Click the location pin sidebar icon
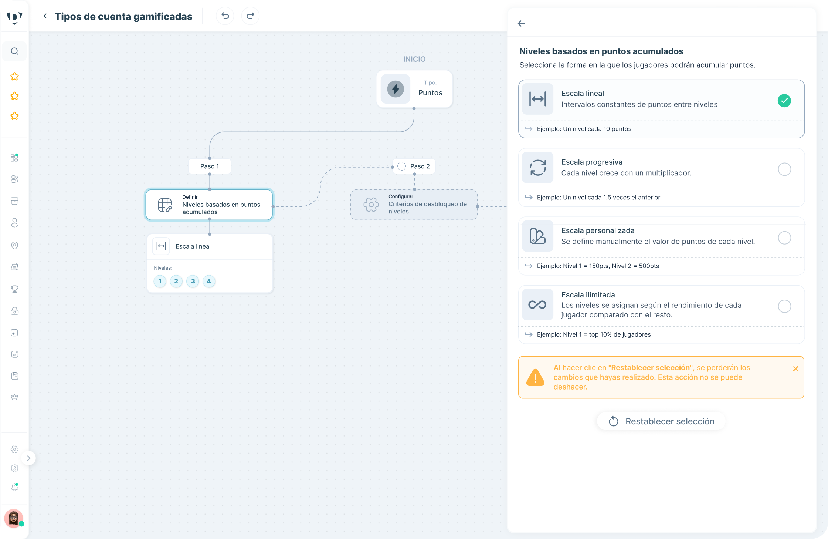828x539 pixels. [x=14, y=245]
